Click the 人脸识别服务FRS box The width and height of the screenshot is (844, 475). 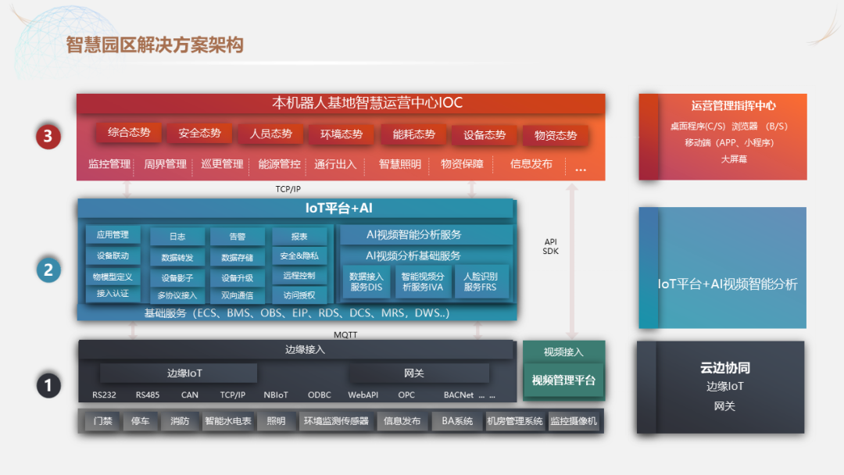[x=480, y=282]
